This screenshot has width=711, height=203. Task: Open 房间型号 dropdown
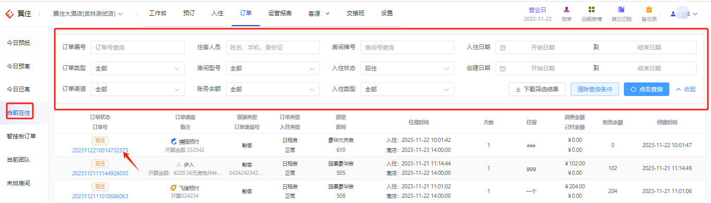pyautogui.click(x=273, y=68)
